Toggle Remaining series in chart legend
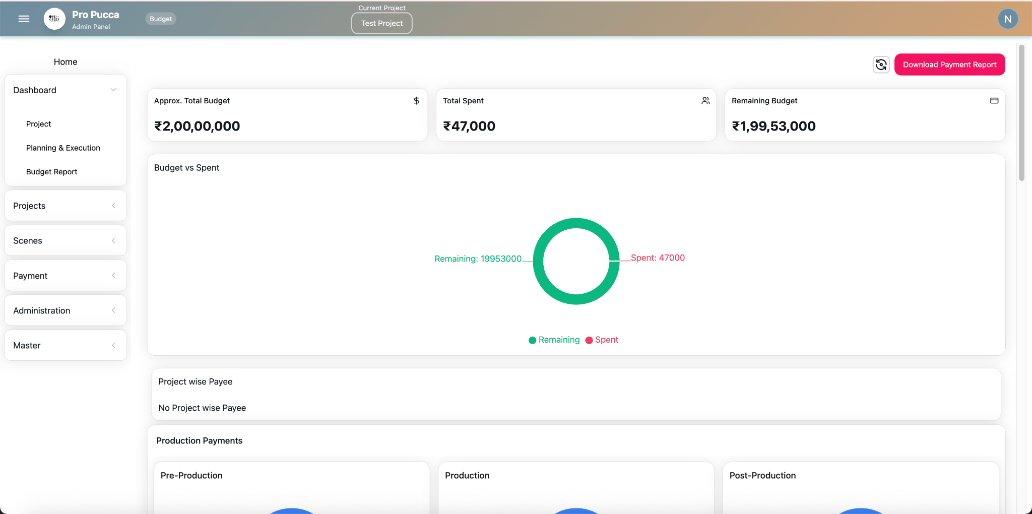This screenshot has height=514, width=1032. pos(554,340)
